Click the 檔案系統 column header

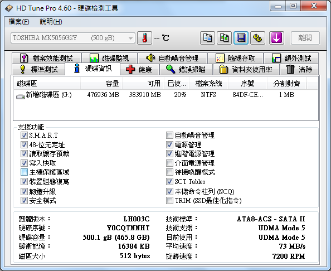point(208,84)
